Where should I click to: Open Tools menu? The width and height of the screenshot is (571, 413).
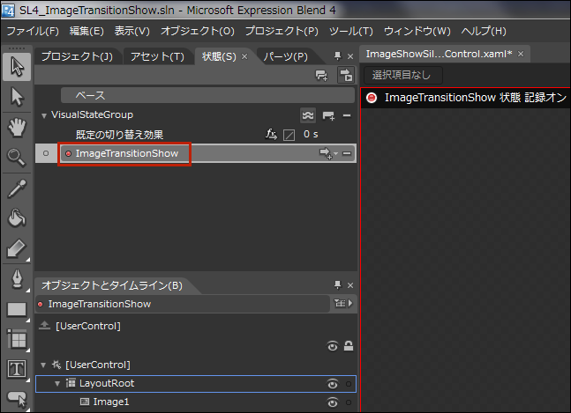coord(351,31)
